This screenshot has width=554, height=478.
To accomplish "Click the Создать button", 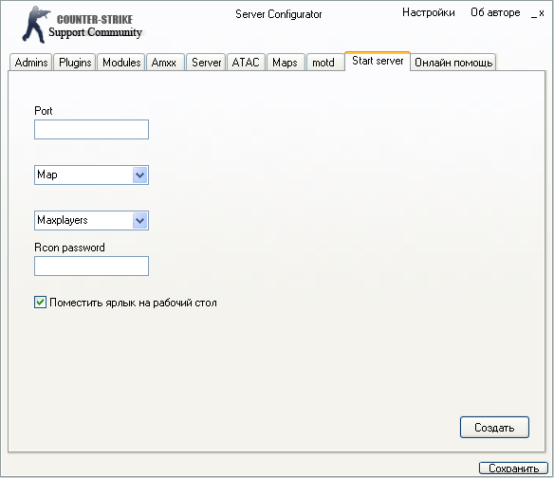I will click(494, 428).
